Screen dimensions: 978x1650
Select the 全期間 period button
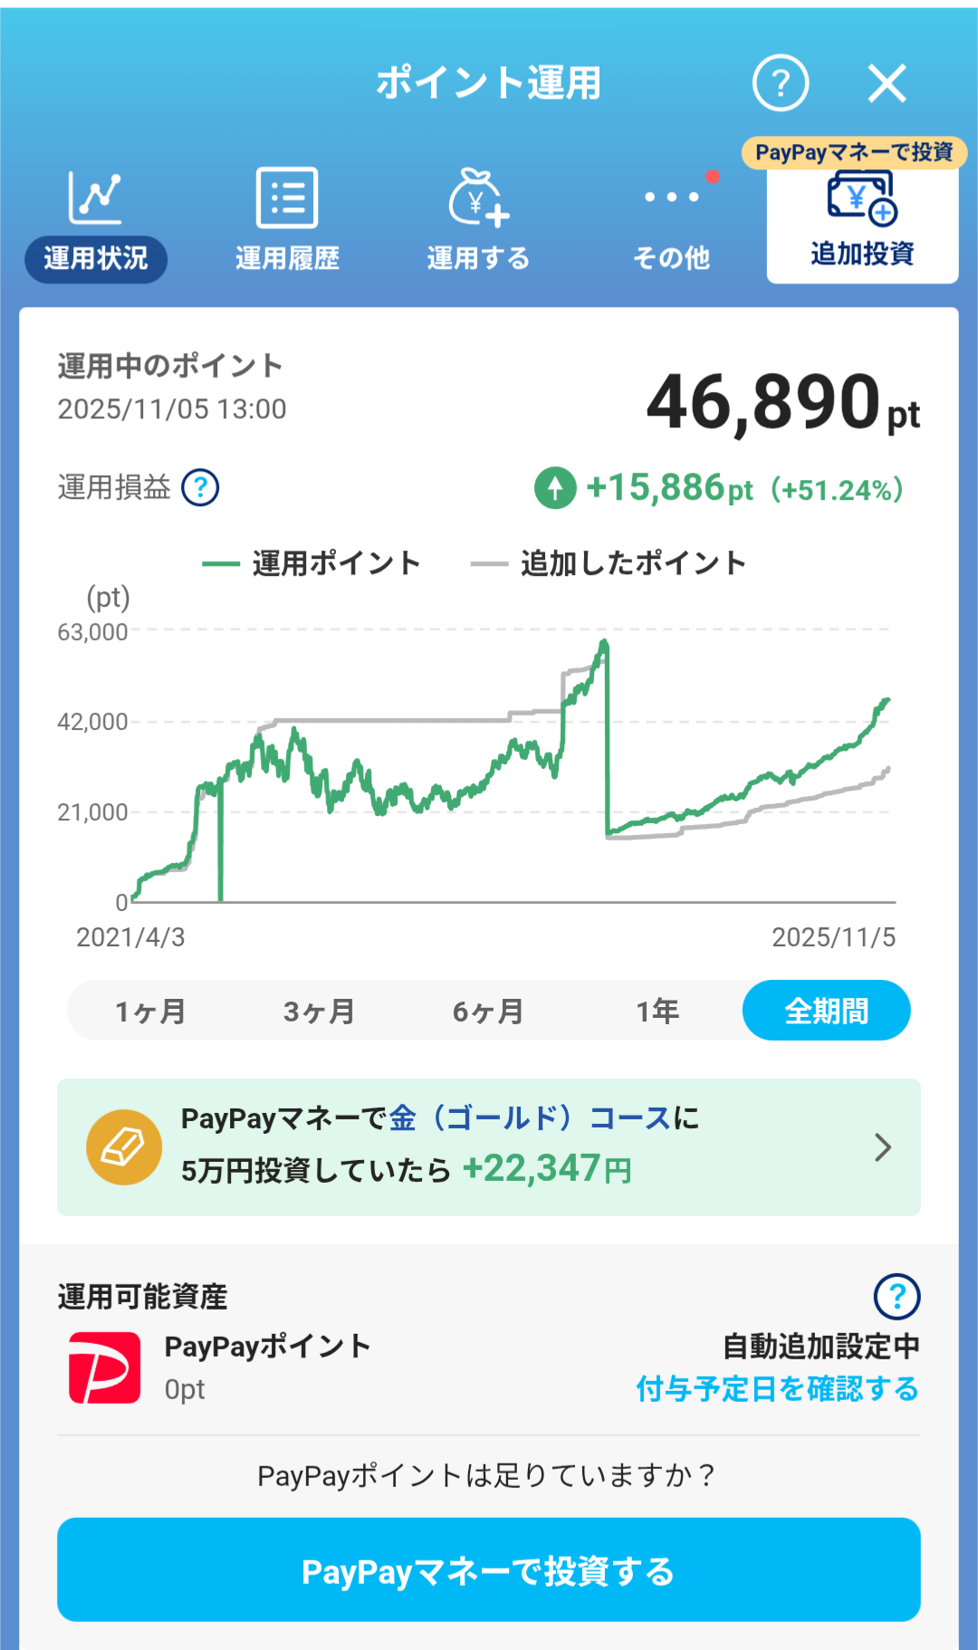pyautogui.click(x=826, y=1011)
